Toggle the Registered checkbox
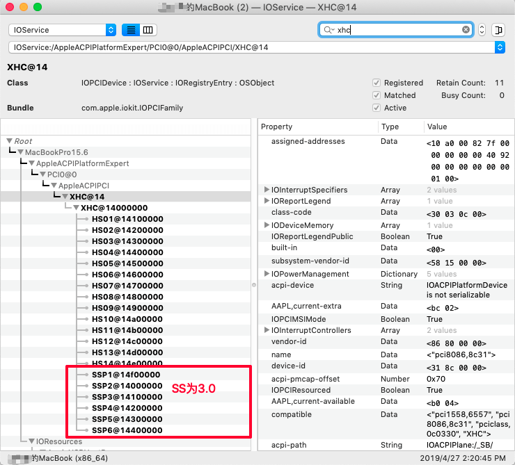515x465 pixels. 377,83
